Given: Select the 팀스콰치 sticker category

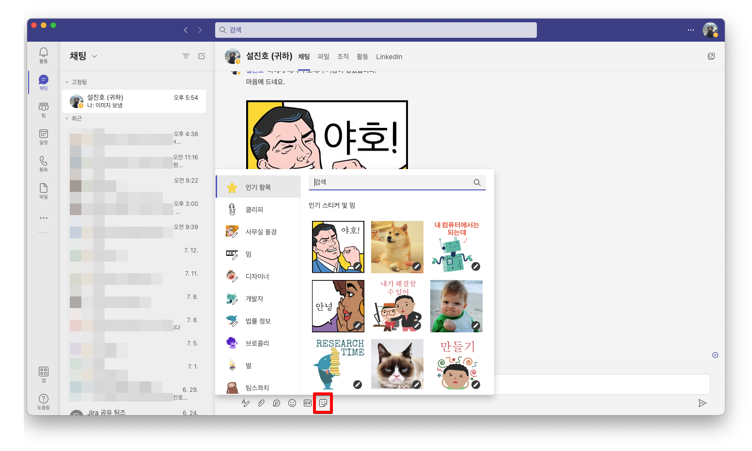Looking at the screenshot, I should (258, 387).
